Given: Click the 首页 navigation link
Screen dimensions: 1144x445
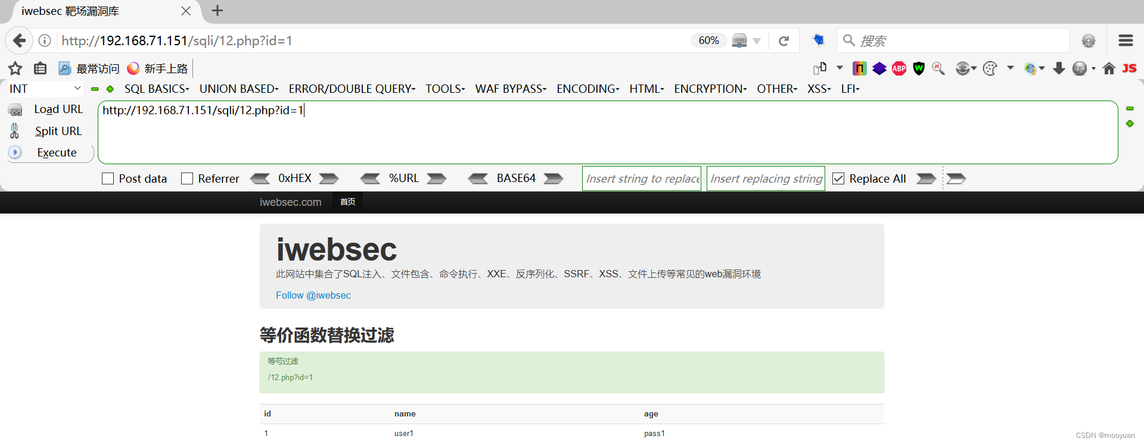Looking at the screenshot, I should point(348,202).
